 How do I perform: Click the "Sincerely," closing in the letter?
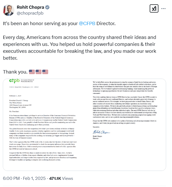(x=97, y=127)
